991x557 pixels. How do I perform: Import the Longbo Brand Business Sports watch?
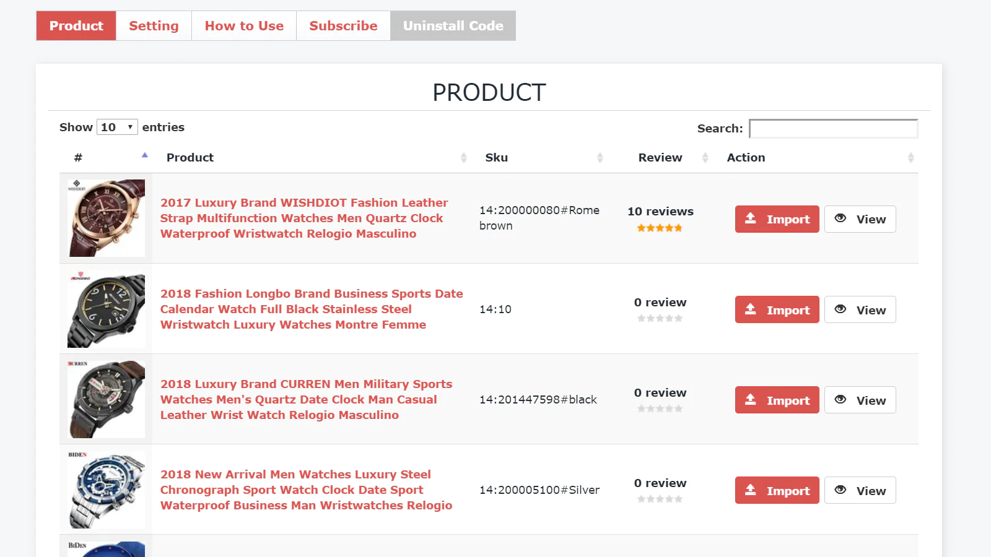777,309
